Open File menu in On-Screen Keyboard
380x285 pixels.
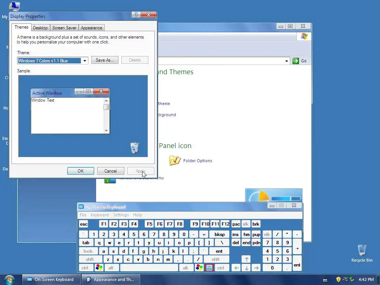(x=83, y=215)
